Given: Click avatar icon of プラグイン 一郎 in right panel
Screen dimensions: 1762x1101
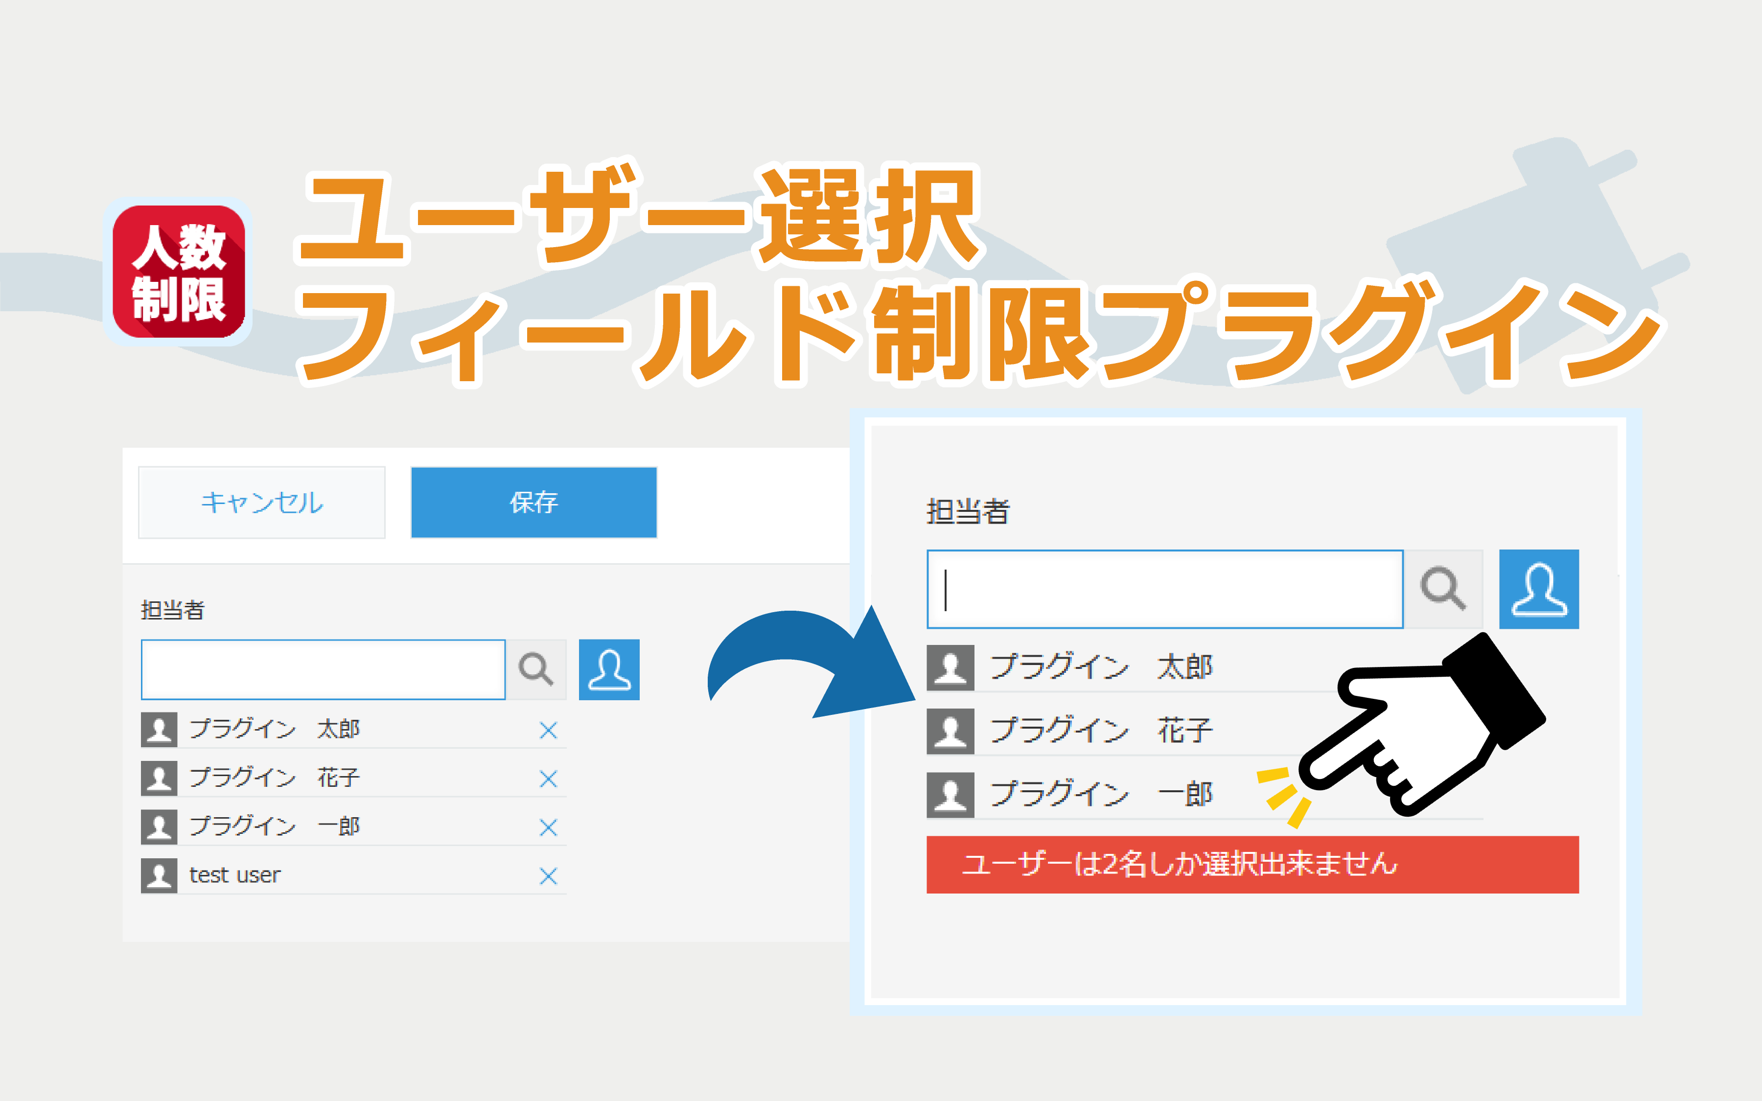Looking at the screenshot, I should [x=950, y=795].
